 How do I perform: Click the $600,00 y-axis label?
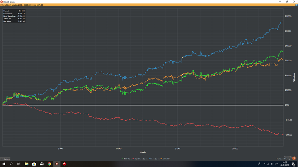(x=288, y=16)
